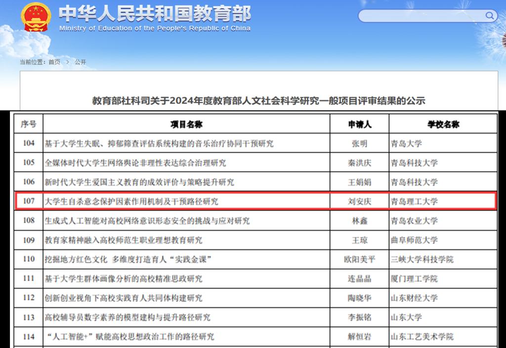Click the 青岛理工大学 school cell
Image resolution: width=506 pixels, height=348 pixels.
pos(414,201)
